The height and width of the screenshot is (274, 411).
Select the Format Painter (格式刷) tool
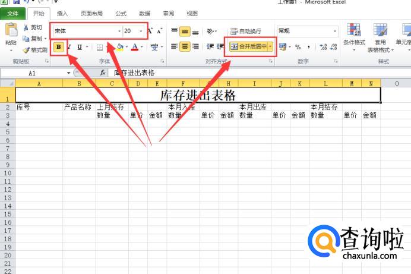pos(35,50)
